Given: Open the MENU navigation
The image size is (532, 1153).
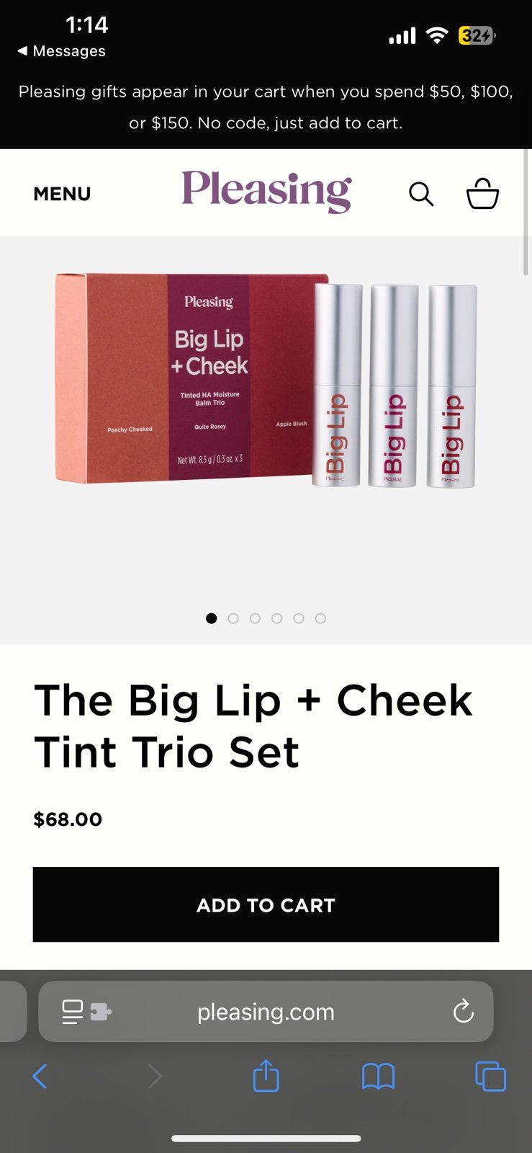Looking at the screenshot, I should pos(62,194).
